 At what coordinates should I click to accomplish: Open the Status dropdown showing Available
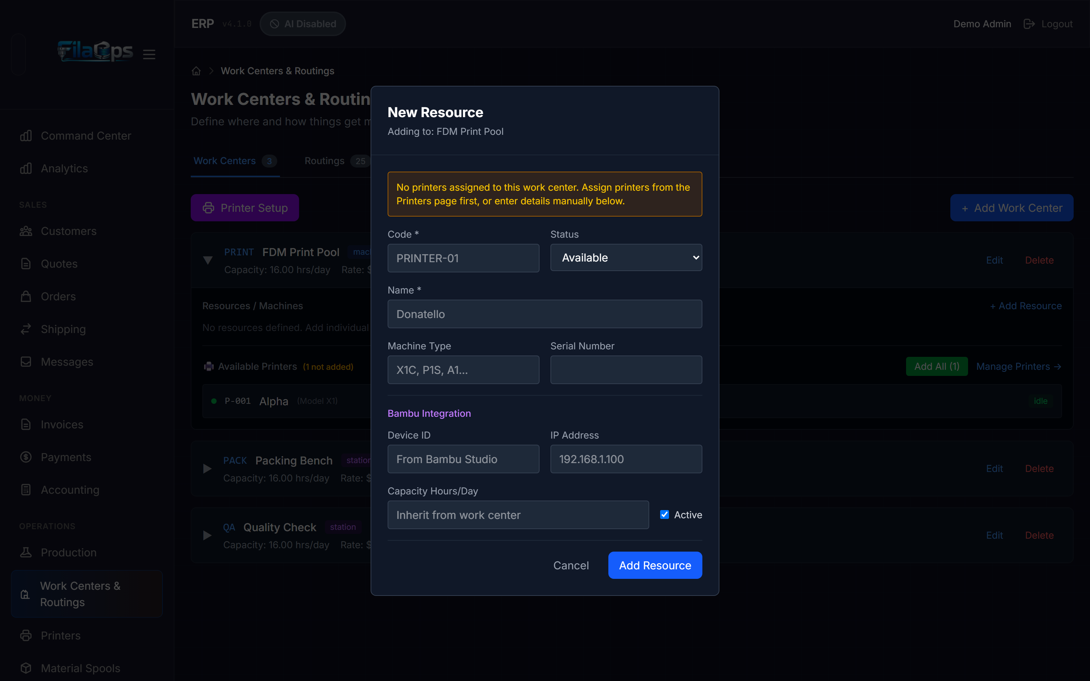[x=626, y=258]
